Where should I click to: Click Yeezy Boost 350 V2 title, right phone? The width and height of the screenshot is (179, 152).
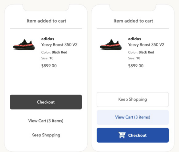(146, 45)
